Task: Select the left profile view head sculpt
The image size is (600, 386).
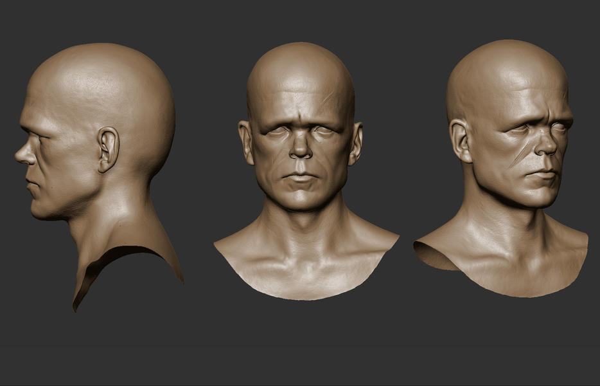Action: [x=99, y=177]
